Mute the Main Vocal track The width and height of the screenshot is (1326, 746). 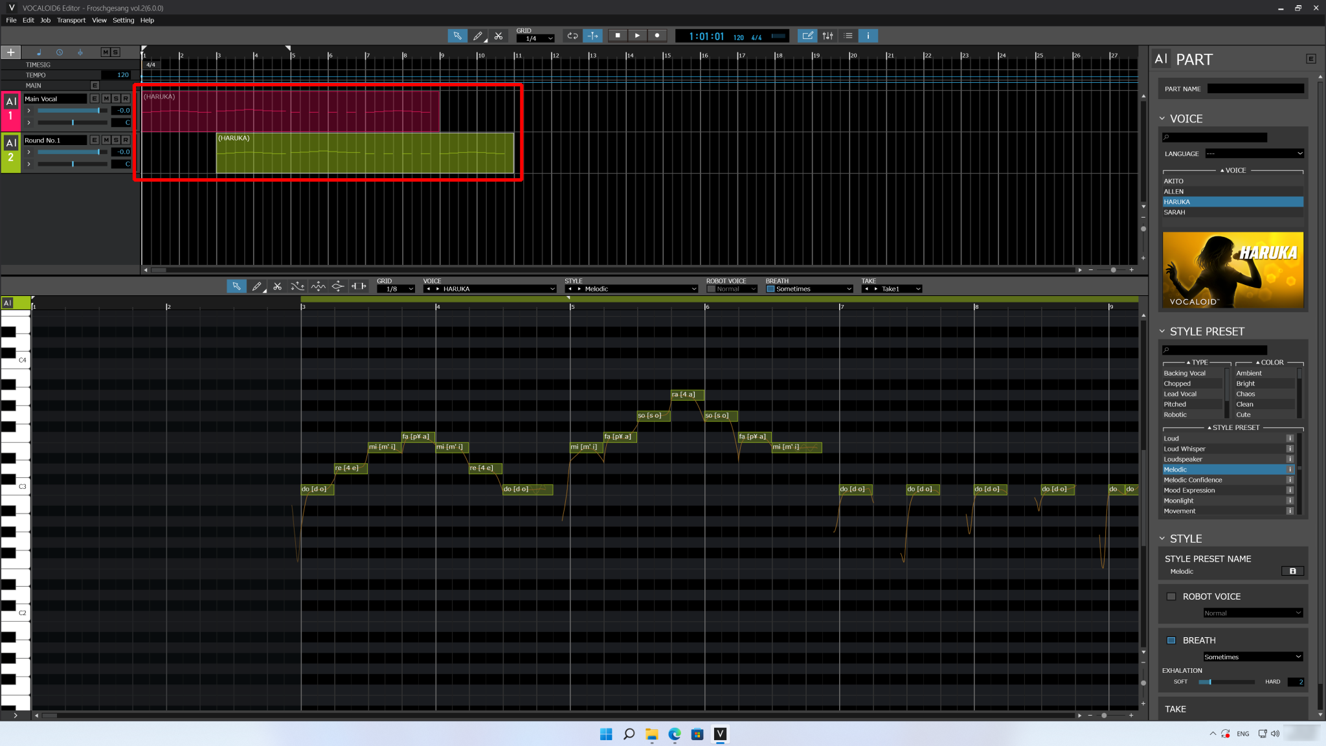click(106, 98)
